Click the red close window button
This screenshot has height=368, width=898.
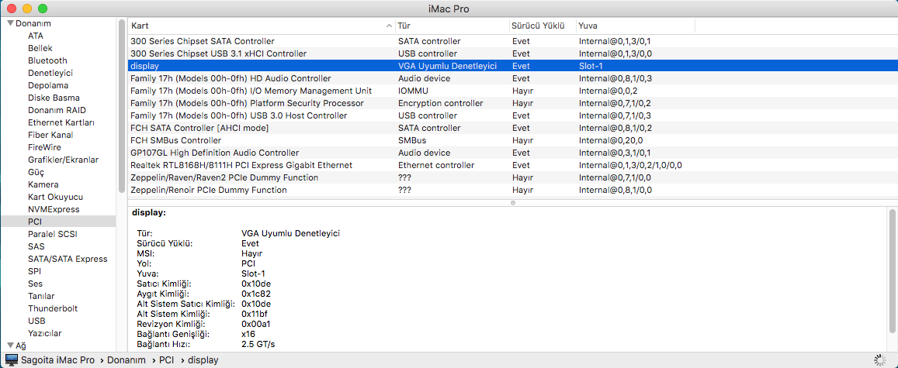[11, 9]
